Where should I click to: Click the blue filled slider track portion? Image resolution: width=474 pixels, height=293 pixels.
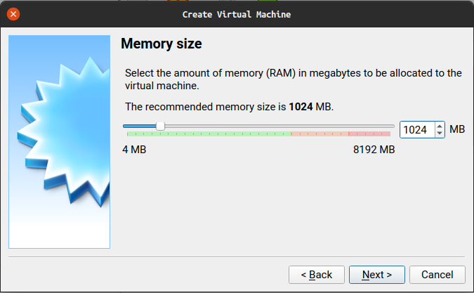140,126
